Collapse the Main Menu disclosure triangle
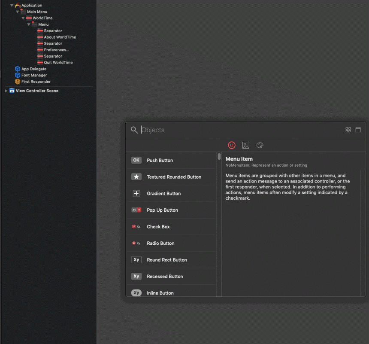This screenshot has height=344, width=369. pyautogui.click(x=17, y=12)
